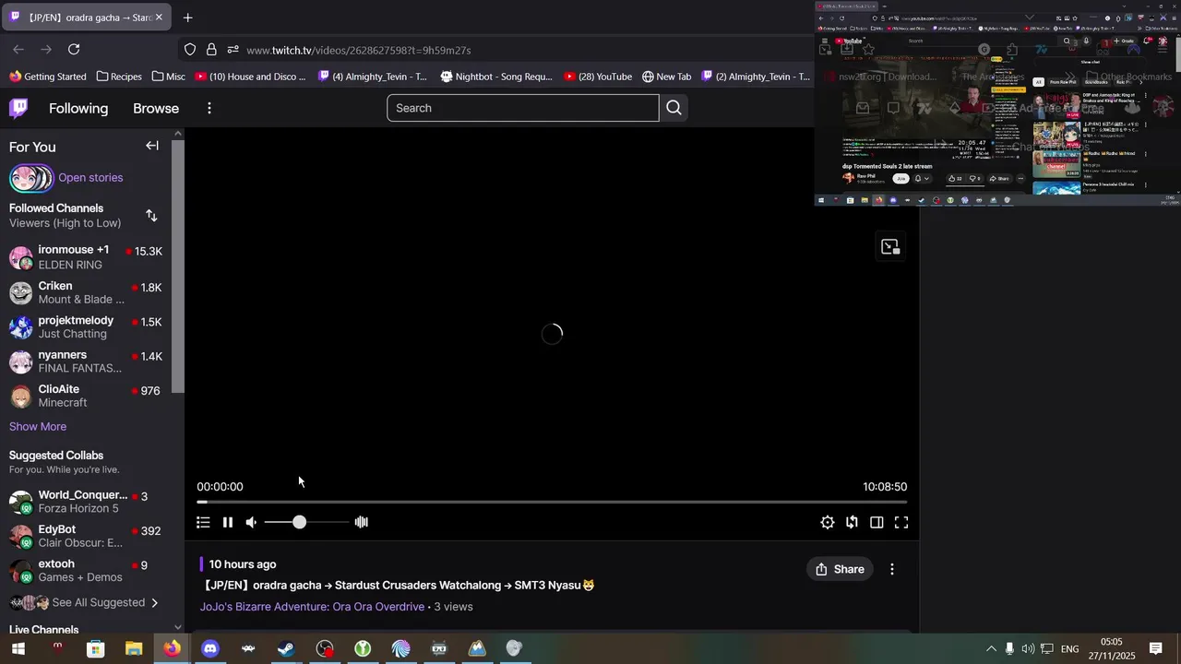Screen dimensions: 1181x664
Task: Click the stream title oradra gacha text
Action: point(398,585)
